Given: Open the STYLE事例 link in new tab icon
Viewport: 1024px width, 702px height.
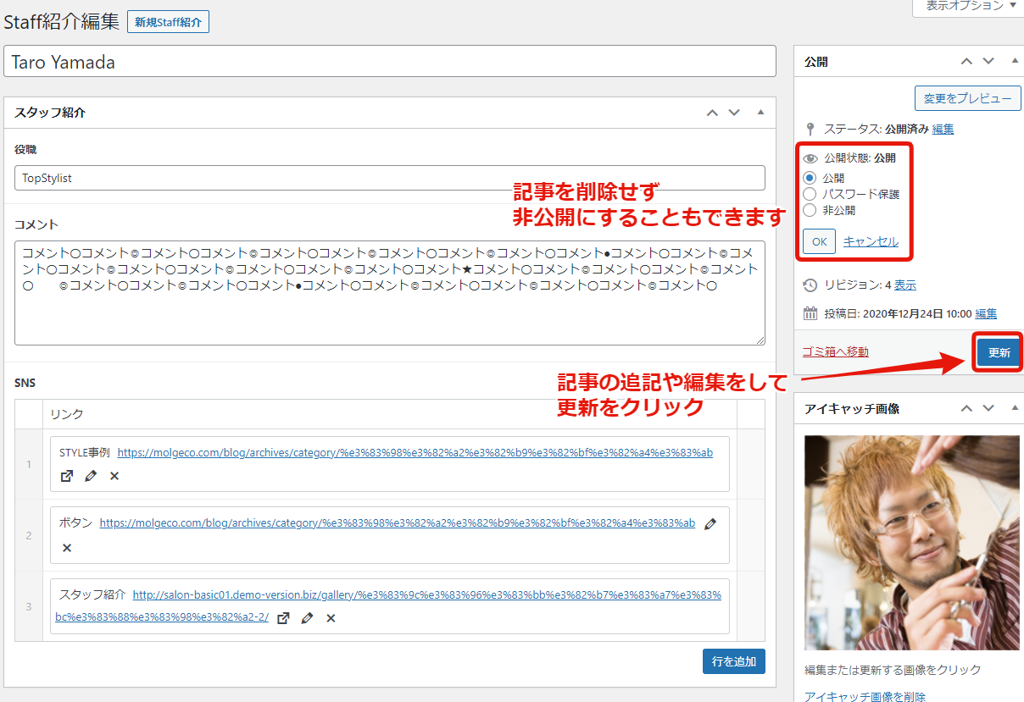Looking at the screenshot, I should pyautogui.click(x=67, y=476).
